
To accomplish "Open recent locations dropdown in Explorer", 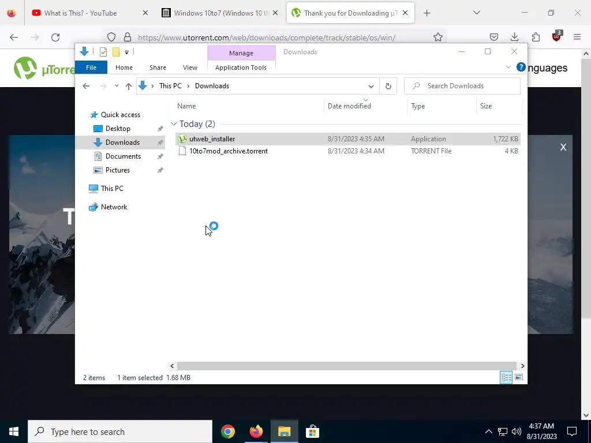I will tap(117, 86).
